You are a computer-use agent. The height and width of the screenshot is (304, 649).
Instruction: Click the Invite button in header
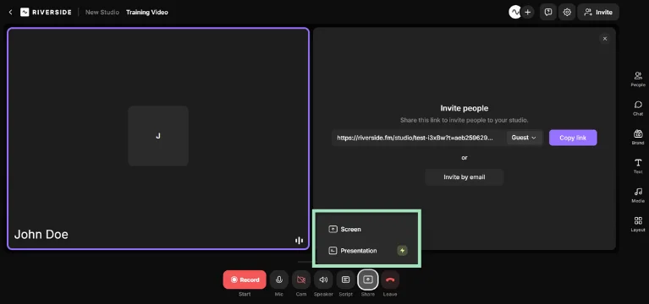click(598, 12)
